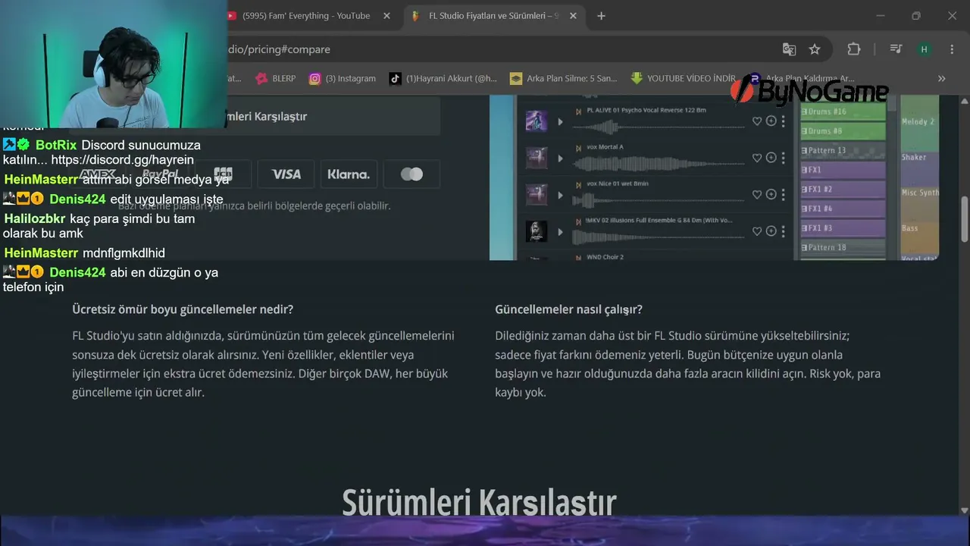Image resolution: width=970 pixels, height=546 pixels.
Task: Select the Shaker track label
Action: coord(914,157)
